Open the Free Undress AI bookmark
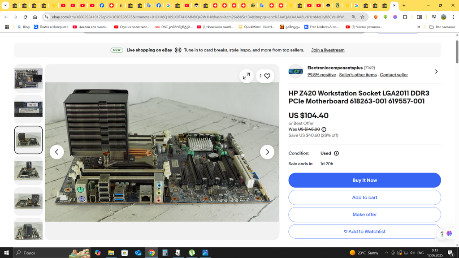The height and width of the screenshot is (258, 459). tap(321, 27)
